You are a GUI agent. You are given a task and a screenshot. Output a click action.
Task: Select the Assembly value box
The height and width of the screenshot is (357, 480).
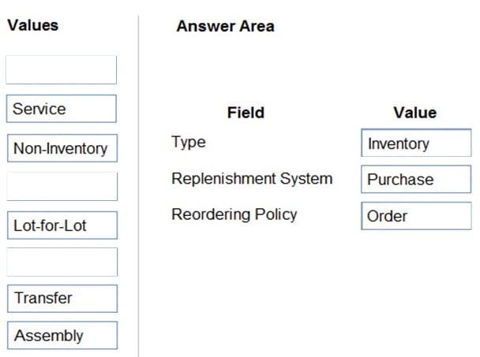[61, 336]
